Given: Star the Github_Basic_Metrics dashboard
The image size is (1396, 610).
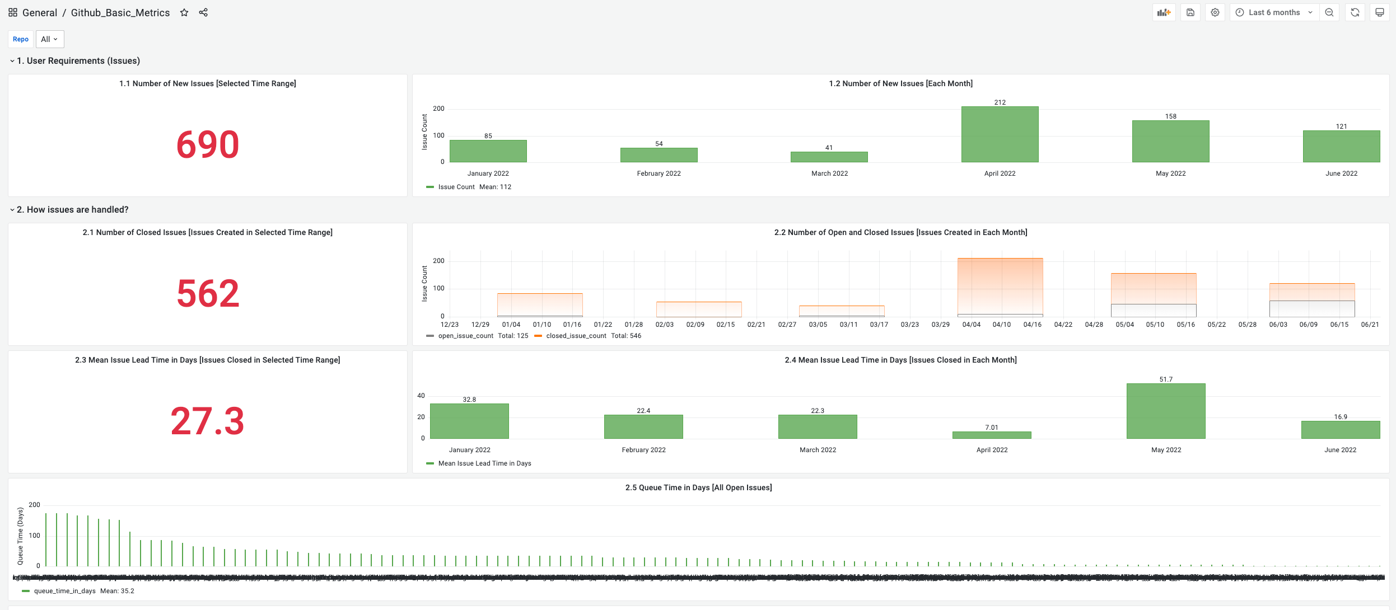Looking at the screenshot, I should click(x=184, y=12).
